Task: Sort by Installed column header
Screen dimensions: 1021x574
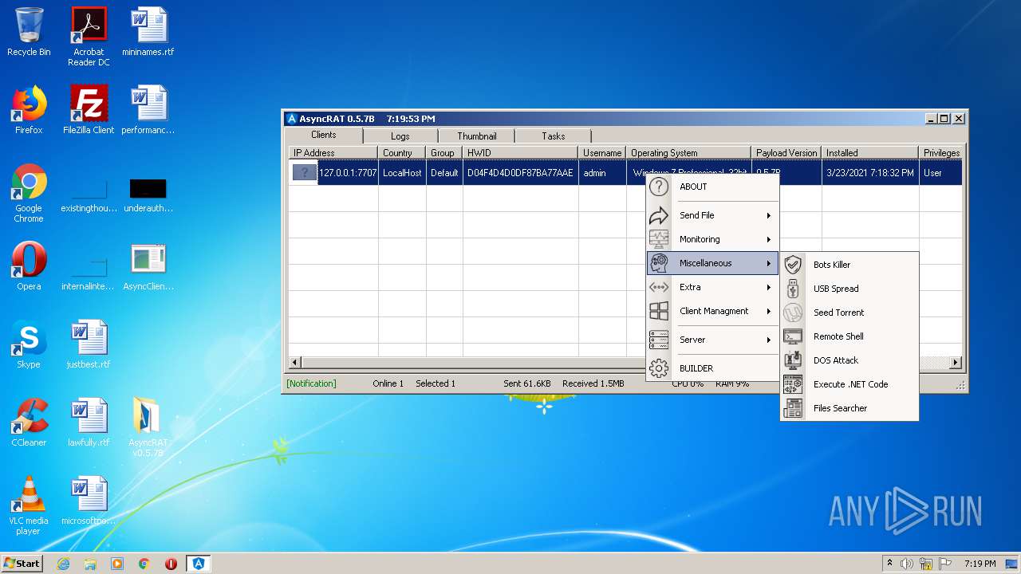Action: 869,152
